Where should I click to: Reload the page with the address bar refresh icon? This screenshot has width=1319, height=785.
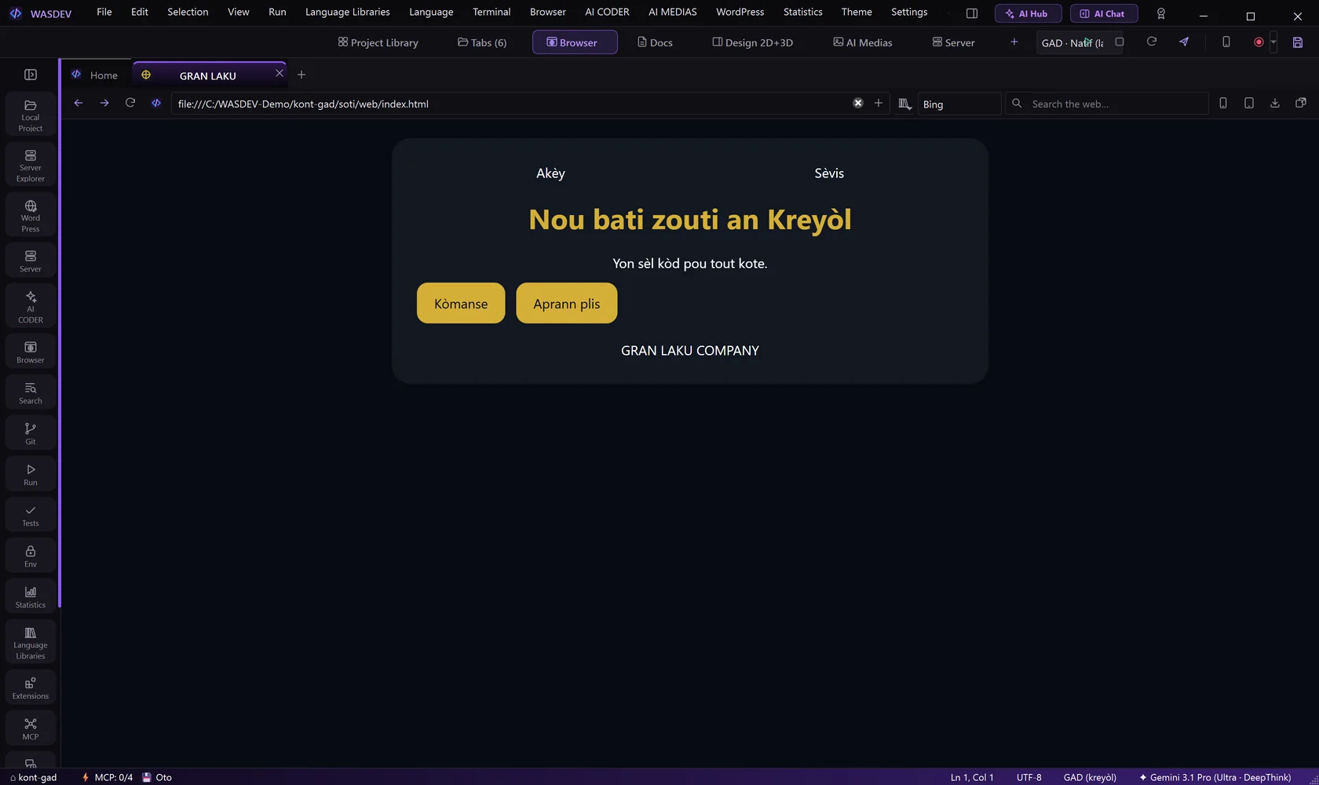[130, 103]
